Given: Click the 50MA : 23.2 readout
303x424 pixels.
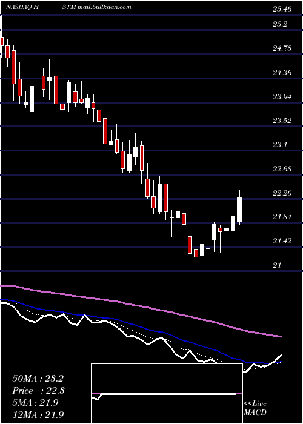Looking at the screenshot, I should [38, 379].
